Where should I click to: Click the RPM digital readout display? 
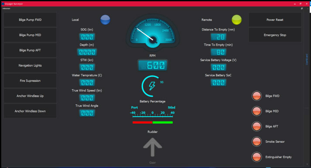coord(153,65)
